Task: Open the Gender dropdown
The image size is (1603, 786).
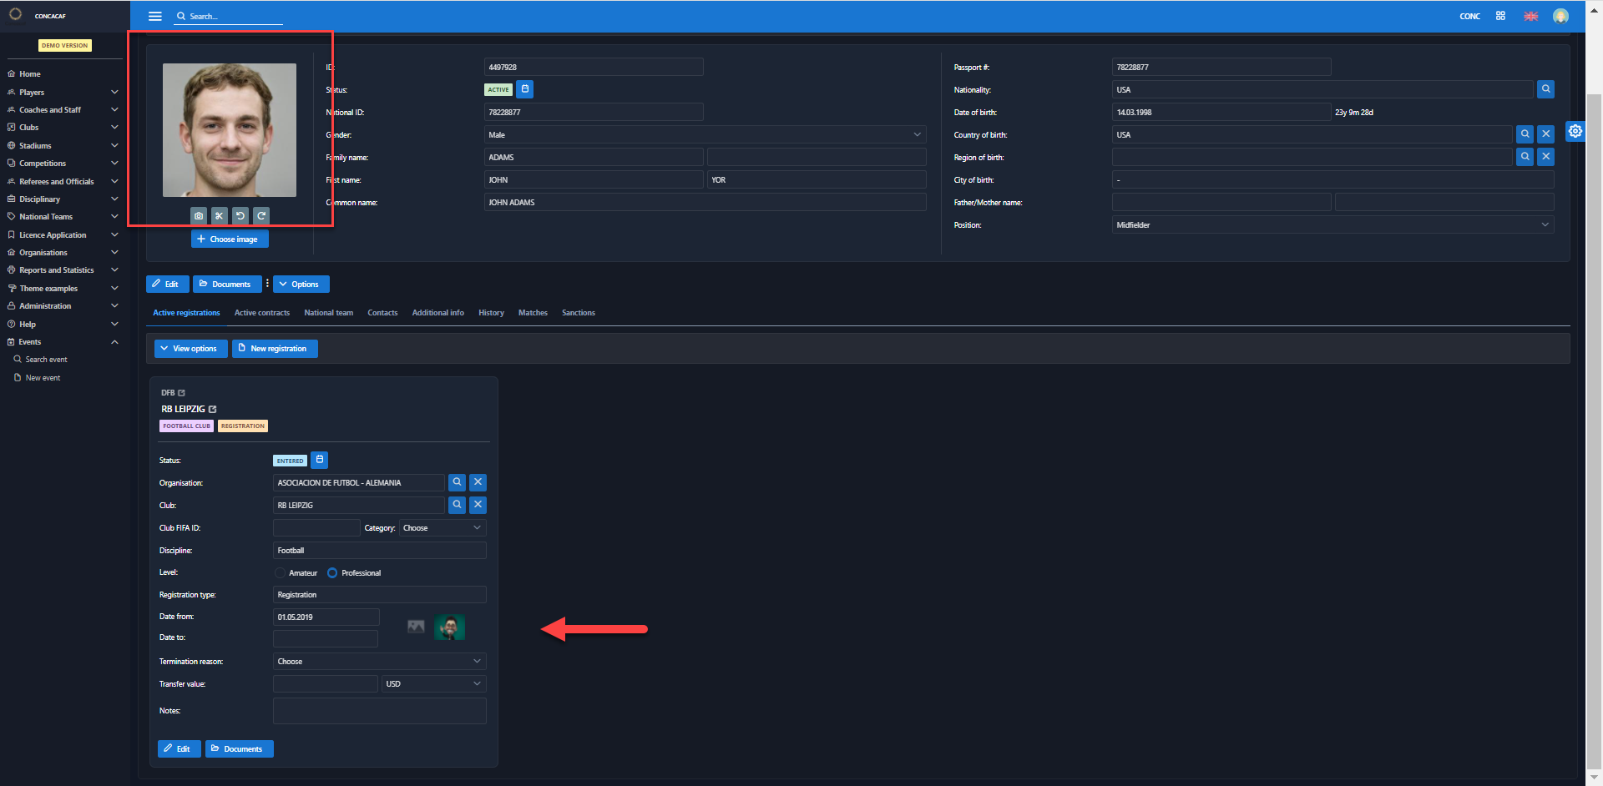Action: (x=705, y=134)
